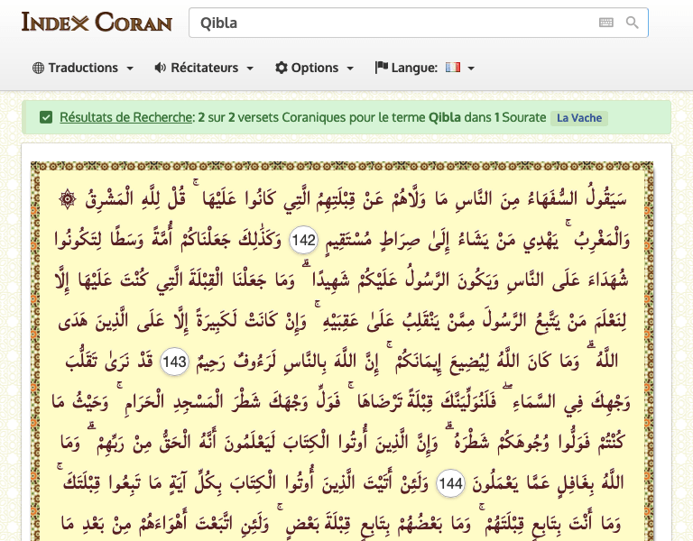This screenshot has width=693, height=541.
Task: Go to Index Coran home logo
Action: tap(97, 22)
